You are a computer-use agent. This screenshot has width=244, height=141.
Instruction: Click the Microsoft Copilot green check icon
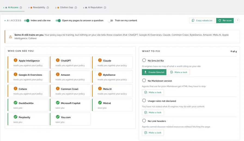(x=58, y=103)
